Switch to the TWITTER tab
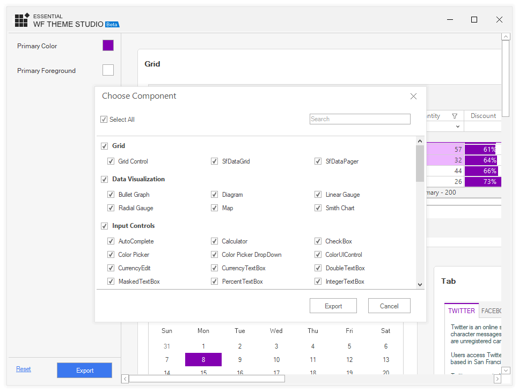 tap(461, 311)
